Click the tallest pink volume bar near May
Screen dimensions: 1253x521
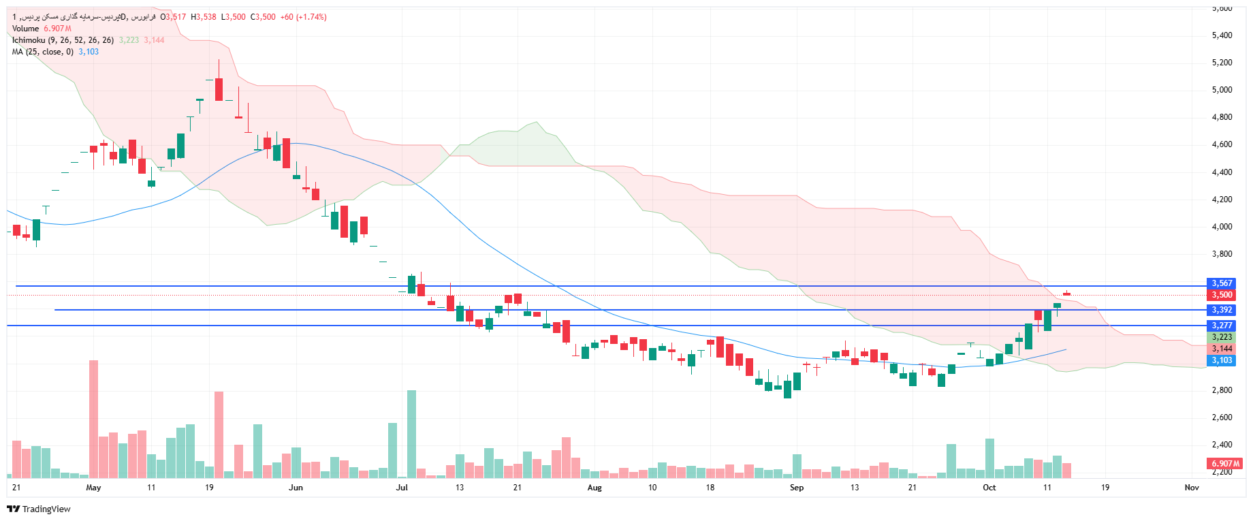tap(93, 419)
